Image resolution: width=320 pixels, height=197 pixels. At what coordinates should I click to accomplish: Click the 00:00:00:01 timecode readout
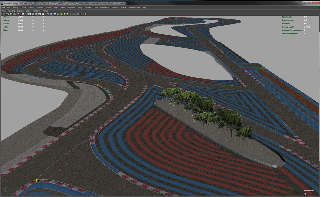[x=309, y=191]
